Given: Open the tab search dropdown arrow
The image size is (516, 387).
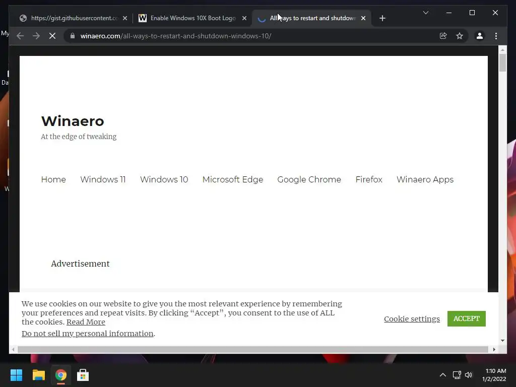Looking at the screenshot, I should 425,13.
